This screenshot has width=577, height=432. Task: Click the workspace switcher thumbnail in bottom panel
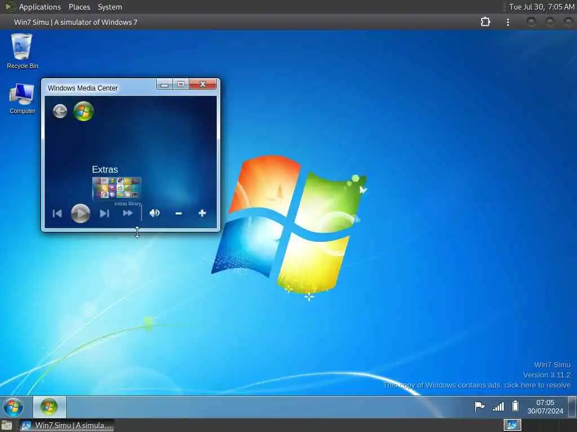pyautogui.click(x=512, y=425)
